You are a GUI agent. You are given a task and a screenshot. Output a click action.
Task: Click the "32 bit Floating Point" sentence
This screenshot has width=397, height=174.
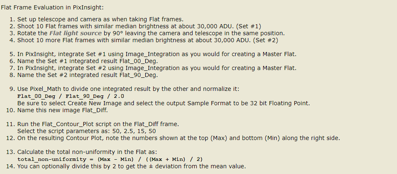[x=163, y=103]
